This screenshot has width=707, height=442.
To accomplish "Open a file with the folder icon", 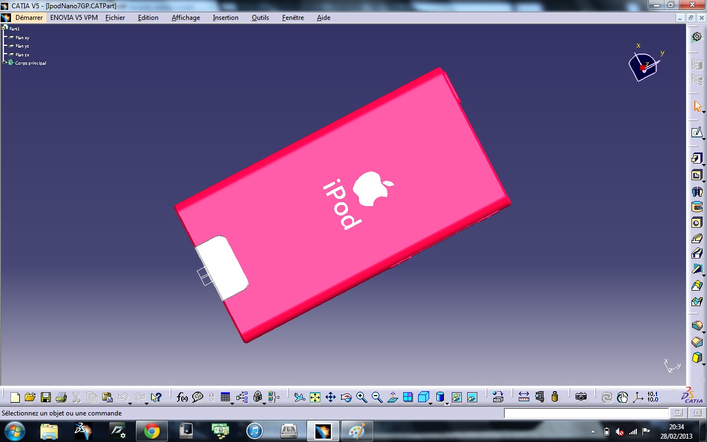I will point(30,397).
